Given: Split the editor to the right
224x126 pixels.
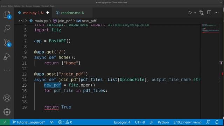Looking at the screenshot, I should [x=209, y=13].
